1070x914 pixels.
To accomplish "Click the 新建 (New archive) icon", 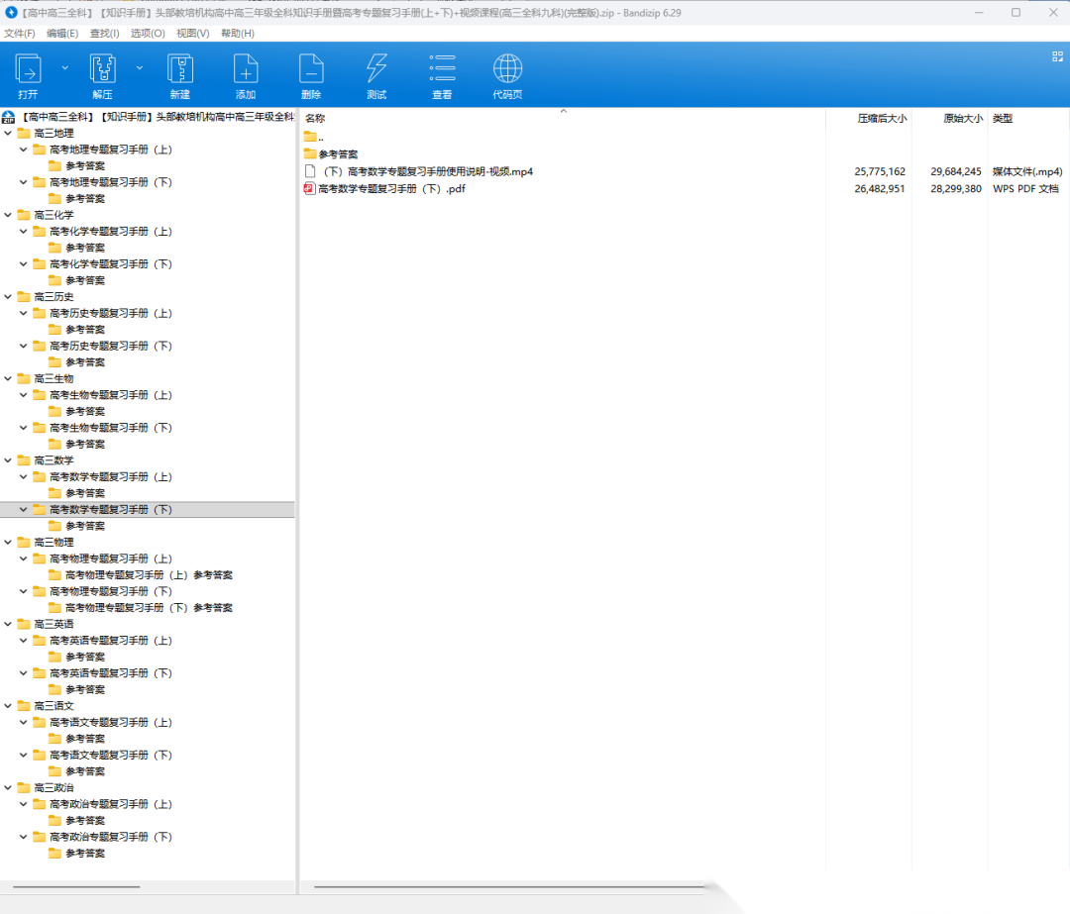I will tap(179, 69).
